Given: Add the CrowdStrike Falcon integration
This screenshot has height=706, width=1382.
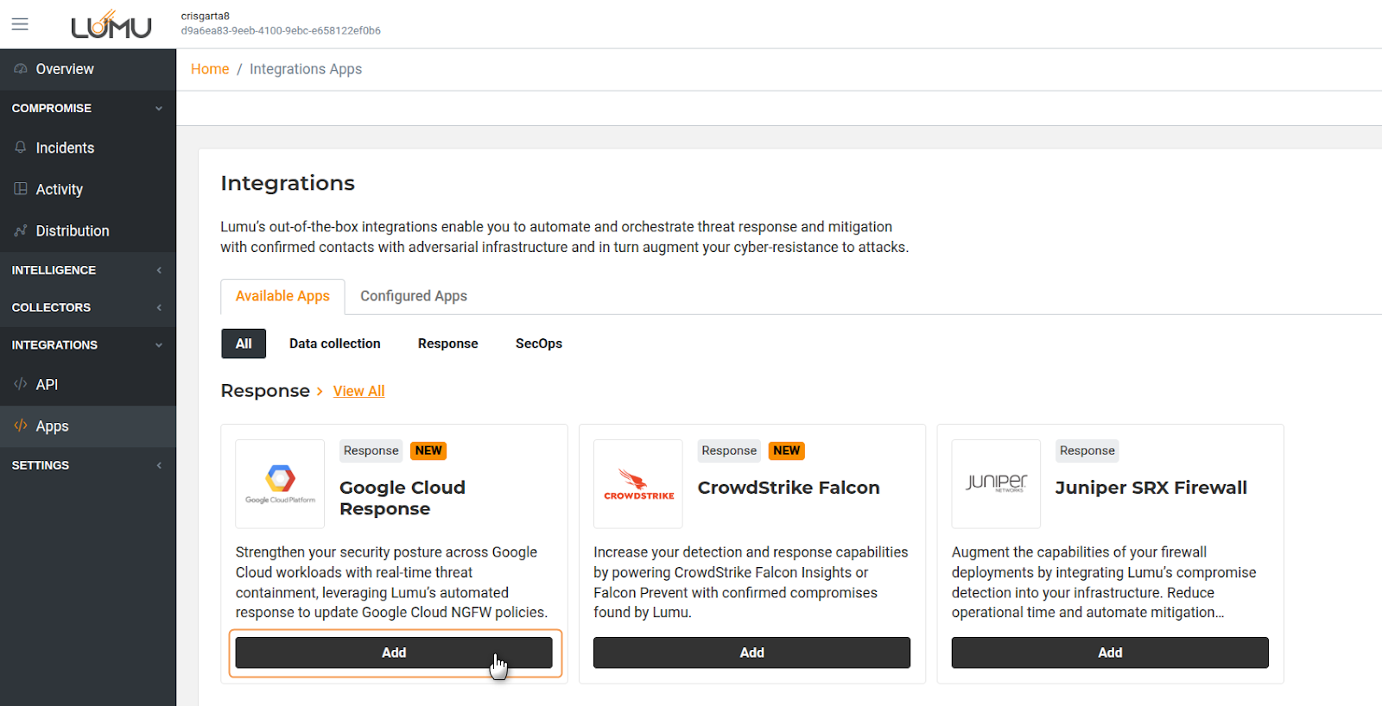Looking at the screenshot, I should [751, 652].
